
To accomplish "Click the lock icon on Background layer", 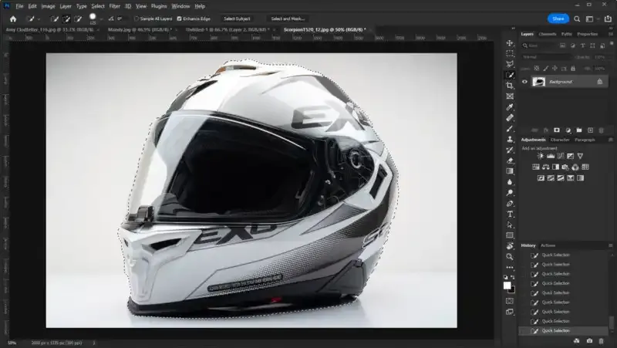I will coord(599,81).
